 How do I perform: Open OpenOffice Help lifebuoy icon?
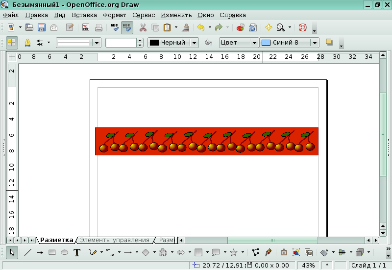[x=302, y=27]
